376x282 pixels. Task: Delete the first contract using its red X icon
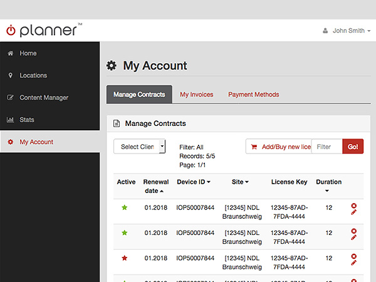[353, 206]
